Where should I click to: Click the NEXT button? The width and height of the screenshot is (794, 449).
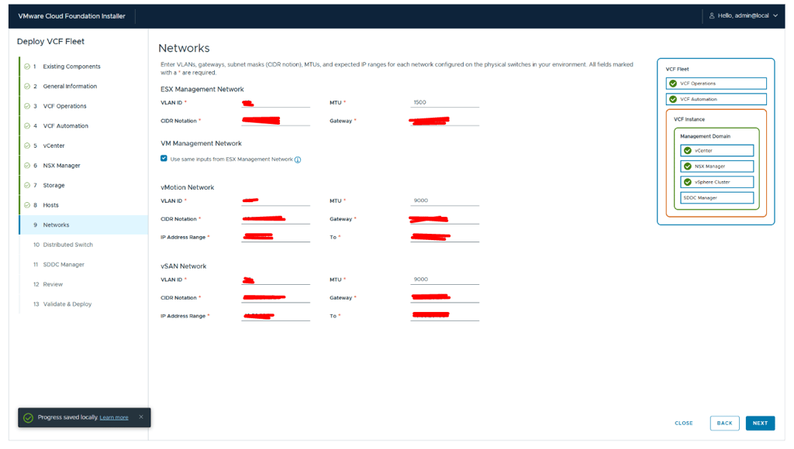[x=760, y=423]
